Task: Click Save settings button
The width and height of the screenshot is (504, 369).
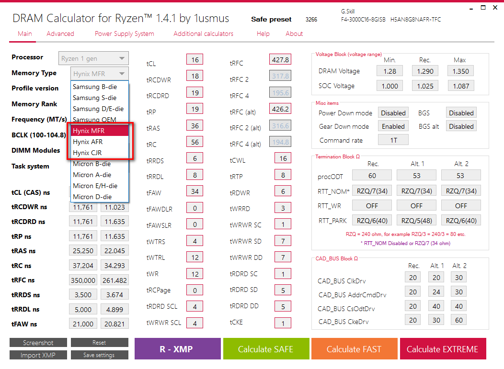Action: point(99,355)
